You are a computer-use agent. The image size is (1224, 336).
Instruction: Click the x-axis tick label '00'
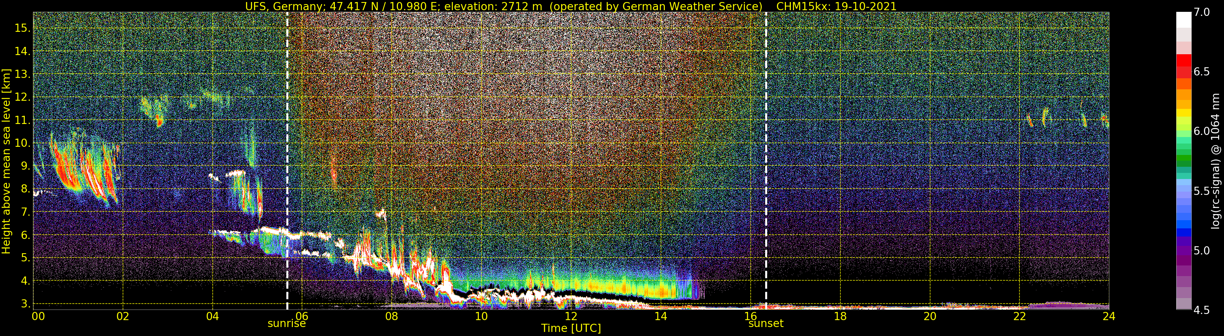38,316
